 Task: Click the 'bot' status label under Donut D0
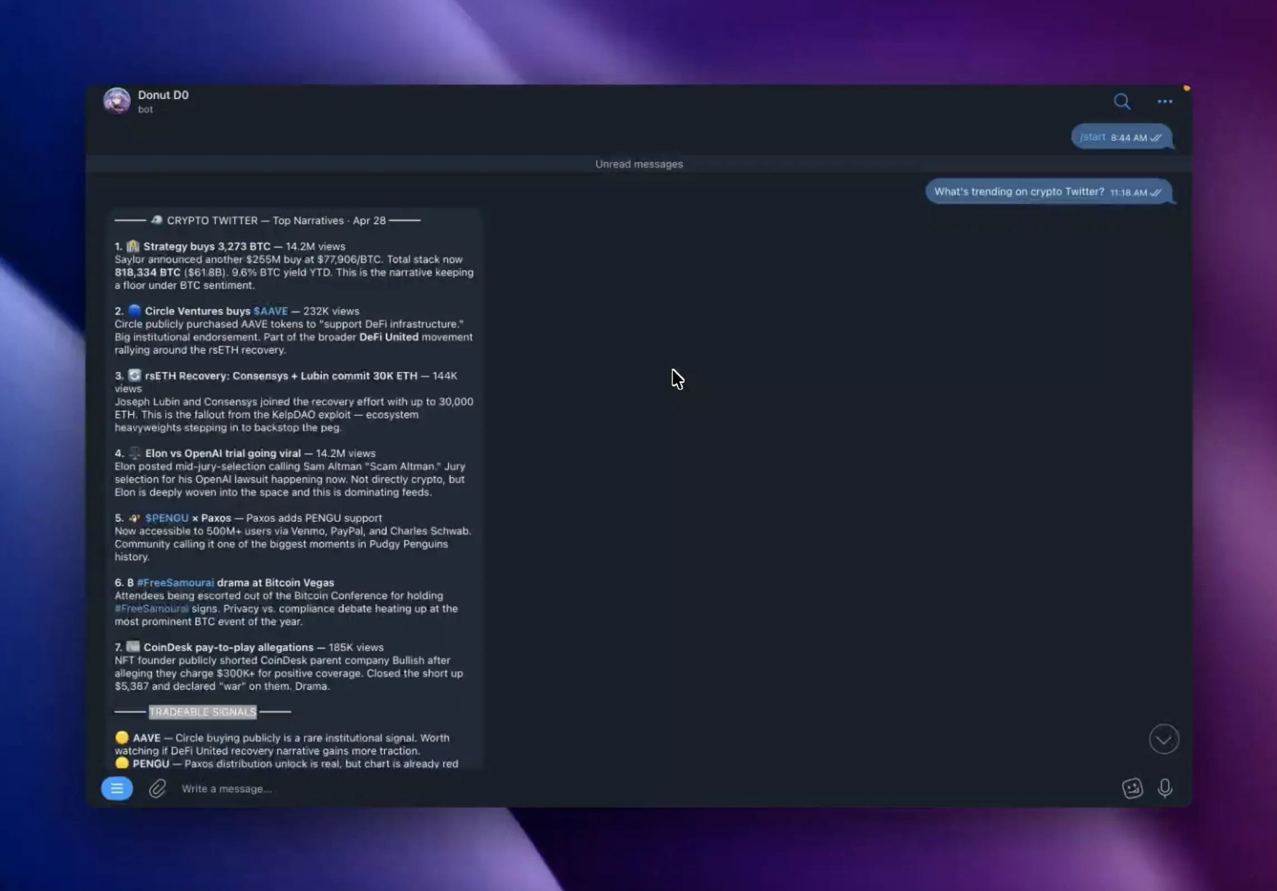pos(146,109)
